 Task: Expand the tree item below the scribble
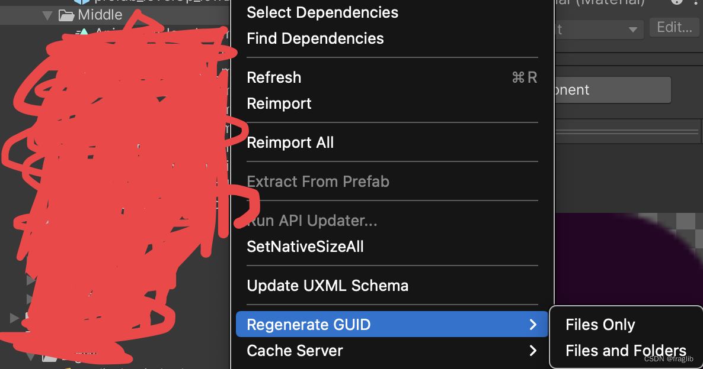tap(13, 317)
